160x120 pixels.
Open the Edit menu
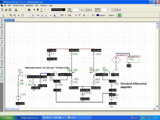(x=10, y=6)
